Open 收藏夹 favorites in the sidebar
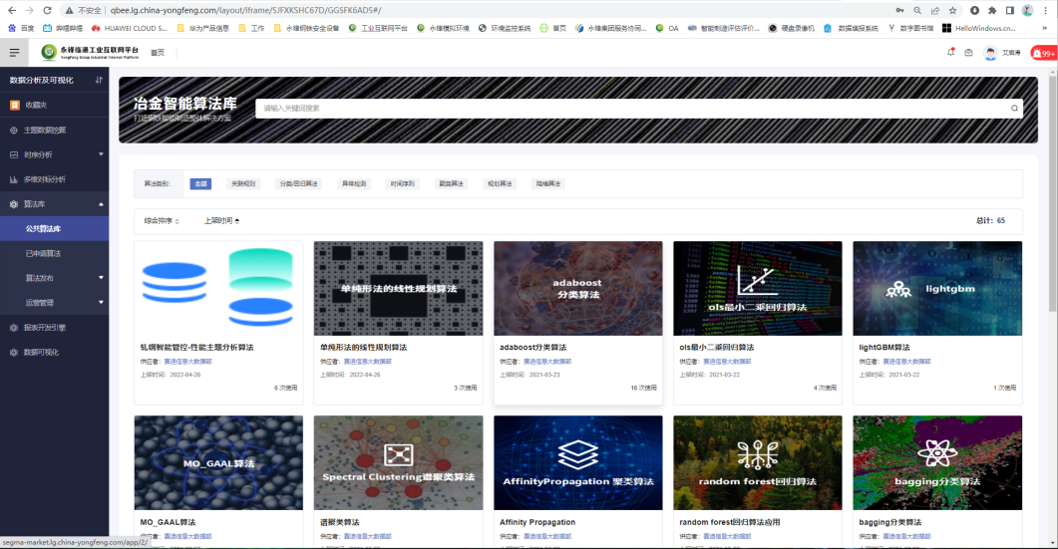 pos(36,105)
